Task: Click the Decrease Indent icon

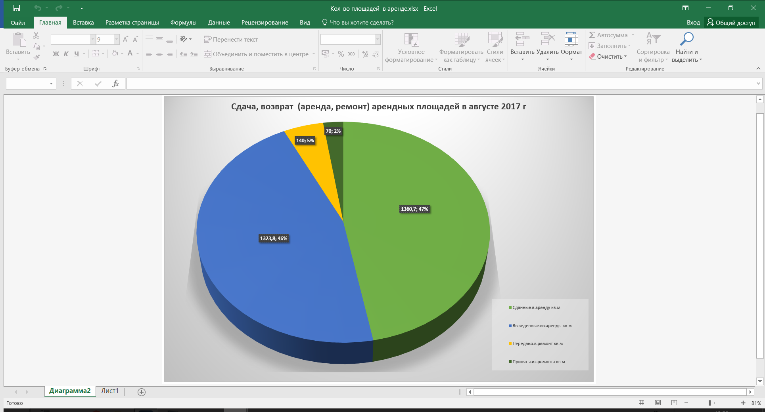Action: (x=184, y=54)
